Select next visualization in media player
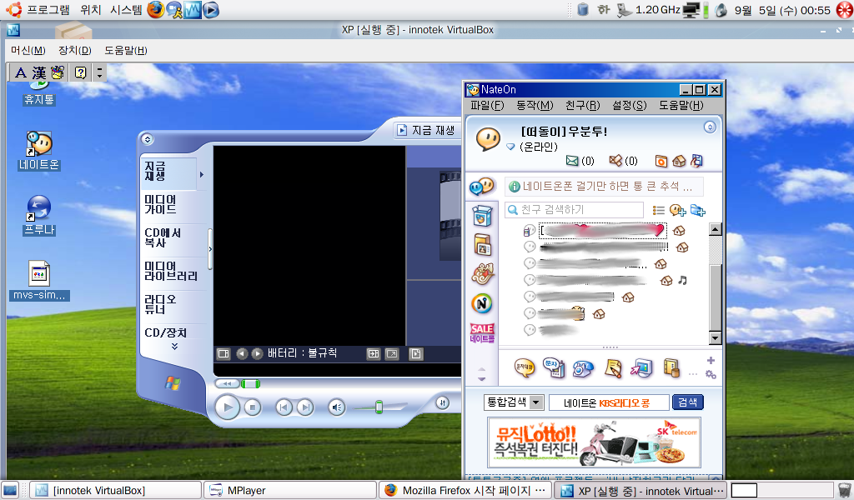Screen dimensions: 854x500 (257, 354)
